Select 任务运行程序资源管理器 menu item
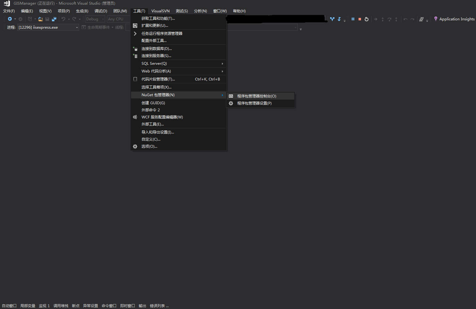476x309 pixels. coord(179,34)
